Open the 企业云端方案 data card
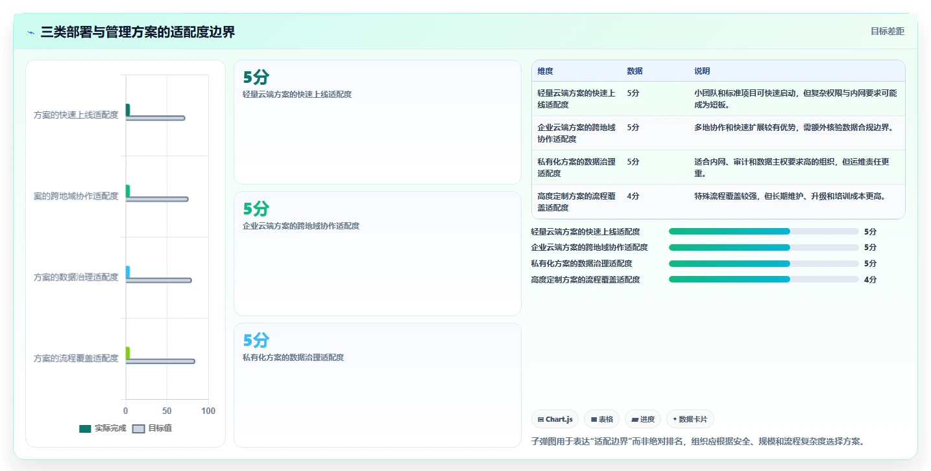 coord(378,253)
